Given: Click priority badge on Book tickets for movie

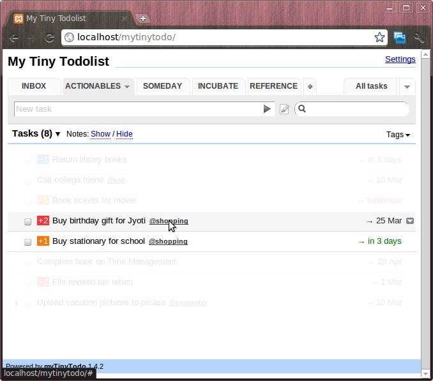Looking at the screenshot, I should click(43, 200).
